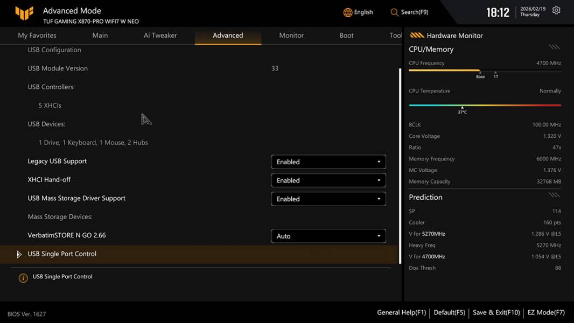Click the Search magnifier icon

click(x=395, y=12)
